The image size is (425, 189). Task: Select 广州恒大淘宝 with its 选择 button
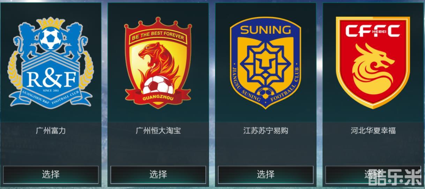tap(158, 174)
